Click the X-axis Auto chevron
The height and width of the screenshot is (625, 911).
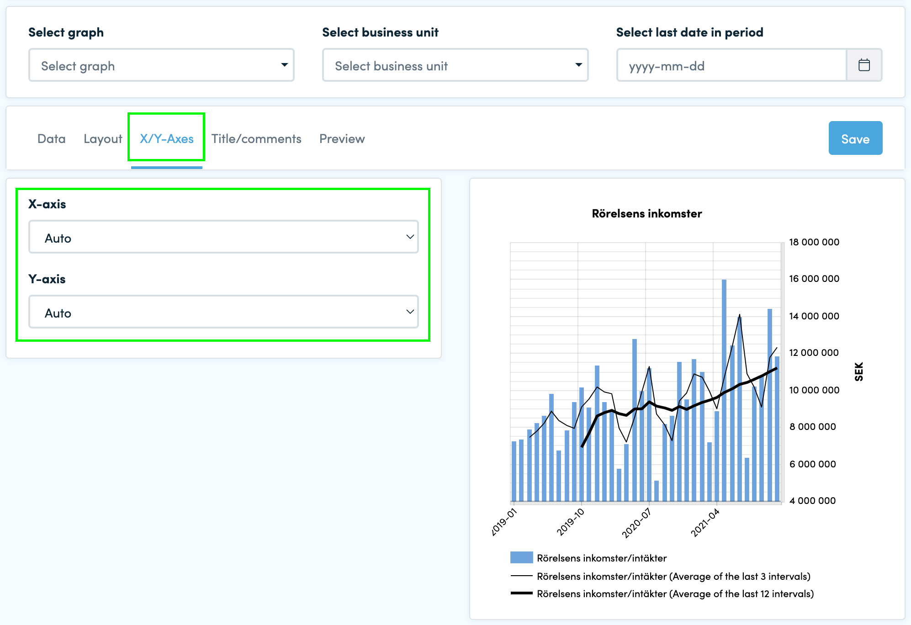(410, 237)
